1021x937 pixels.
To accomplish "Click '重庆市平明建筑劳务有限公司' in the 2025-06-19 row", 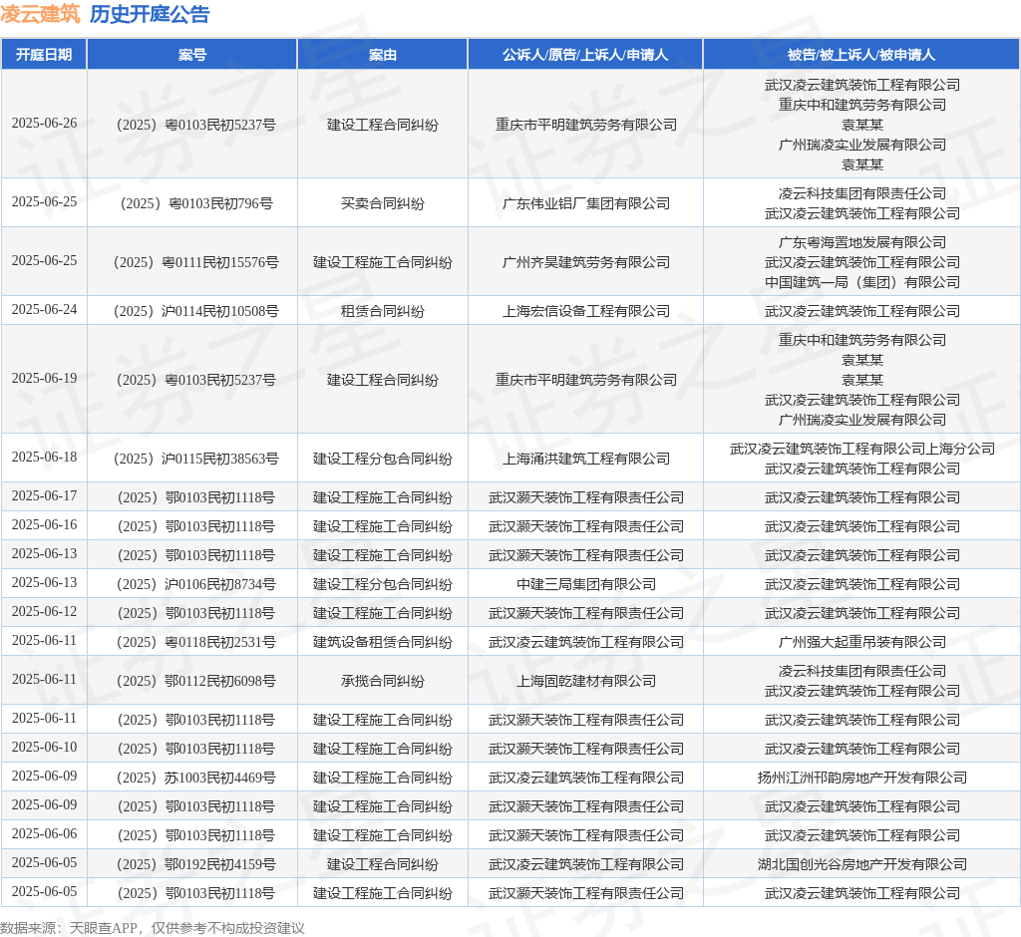I will [x=586, y=380].
